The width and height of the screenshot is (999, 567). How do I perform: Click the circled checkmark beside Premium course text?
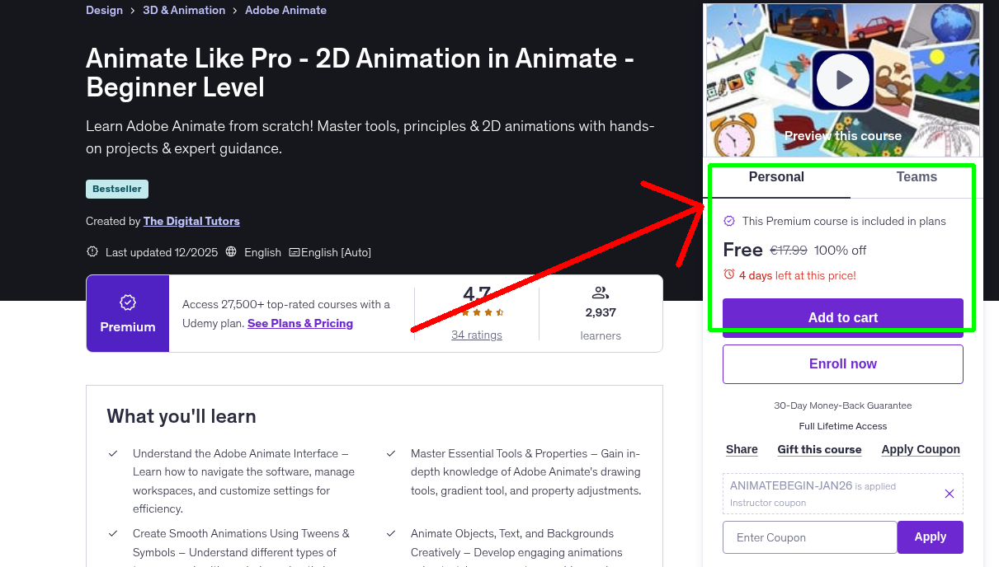[729, 221]
